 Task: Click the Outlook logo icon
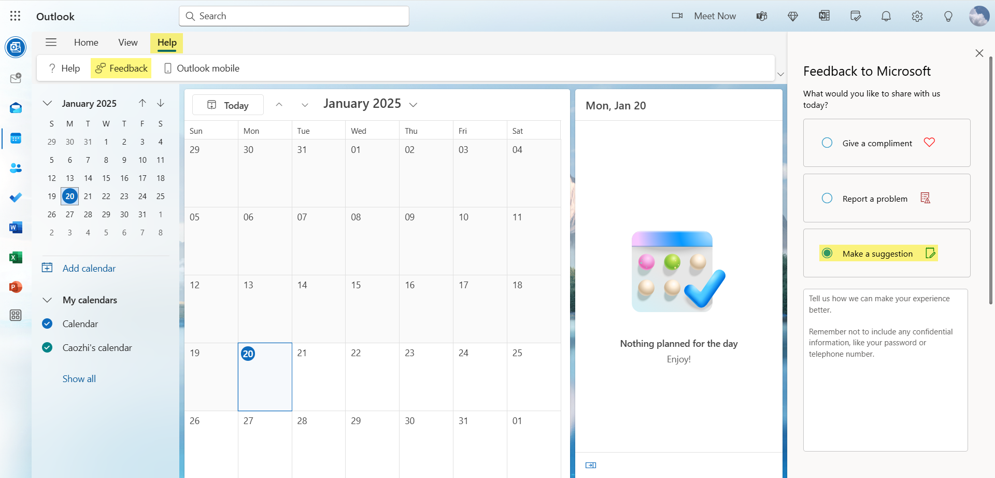pos(16,48)
